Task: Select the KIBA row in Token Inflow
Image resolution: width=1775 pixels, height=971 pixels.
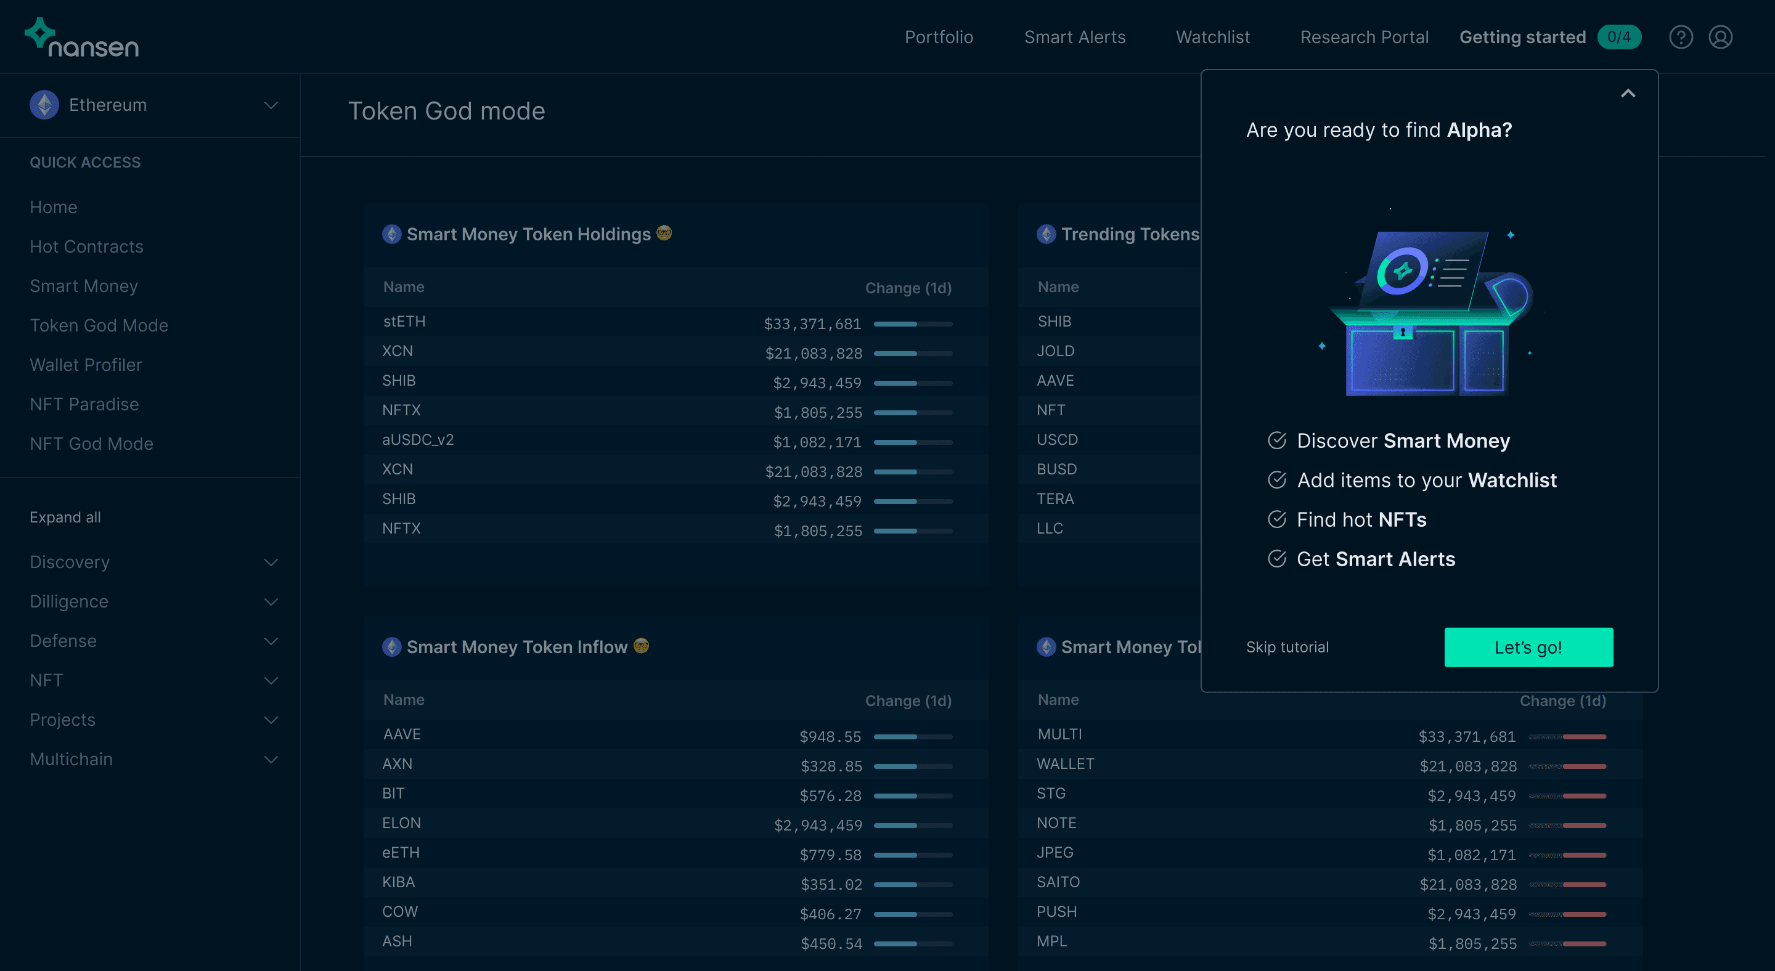Action: [676, 883]
